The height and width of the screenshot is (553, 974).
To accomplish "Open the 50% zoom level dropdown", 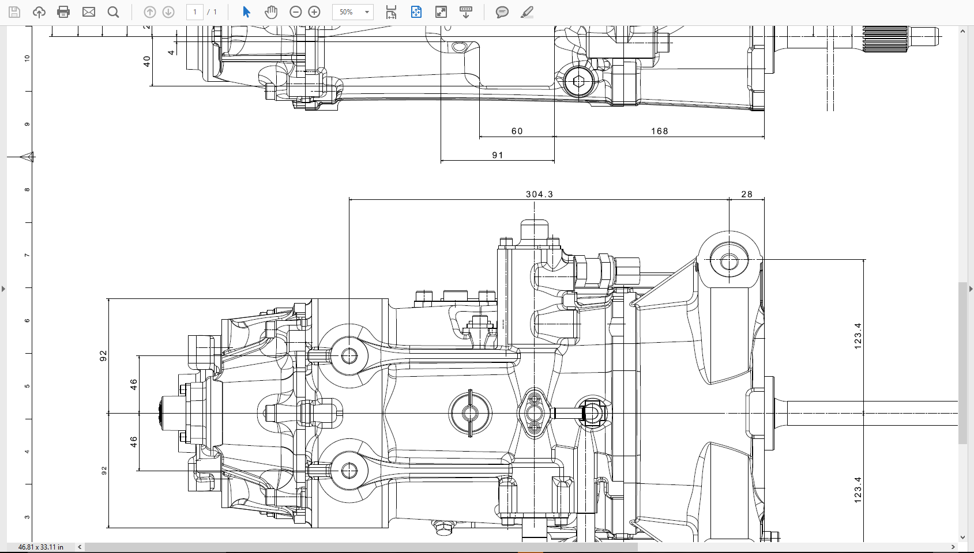I will [353, 12].
